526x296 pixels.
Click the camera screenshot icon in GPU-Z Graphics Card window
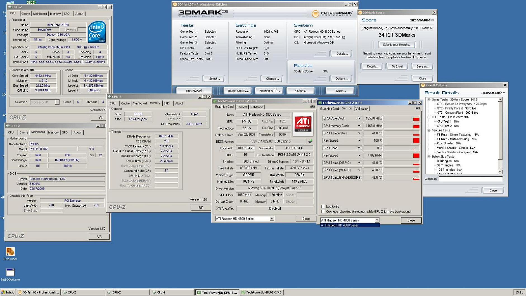point(312,107)
